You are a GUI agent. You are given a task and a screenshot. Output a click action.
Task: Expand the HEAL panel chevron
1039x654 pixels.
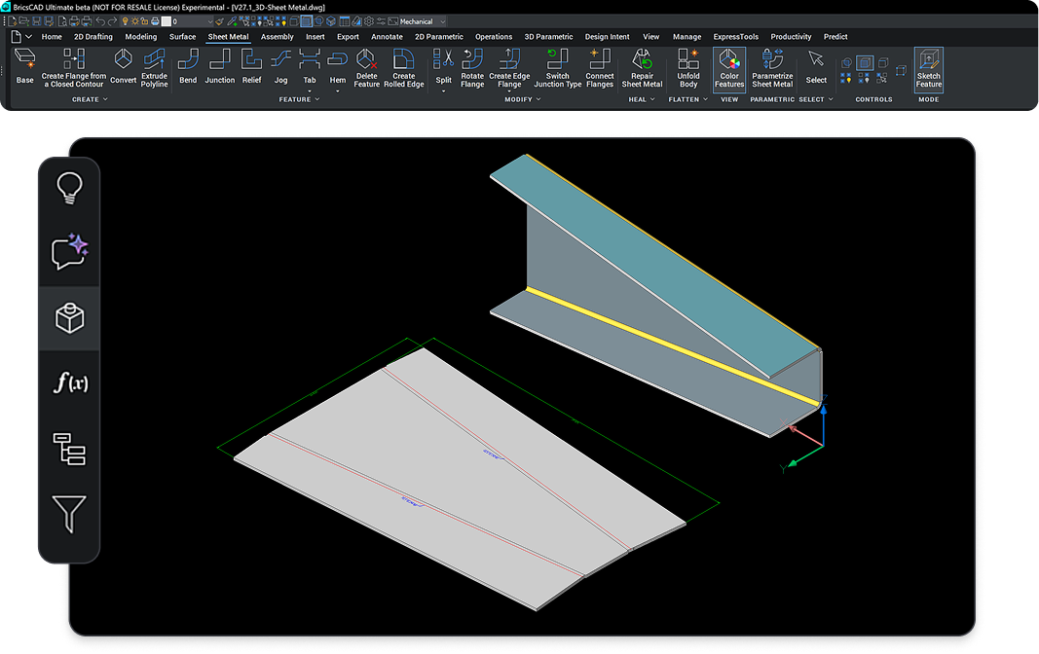pos(652,99)
